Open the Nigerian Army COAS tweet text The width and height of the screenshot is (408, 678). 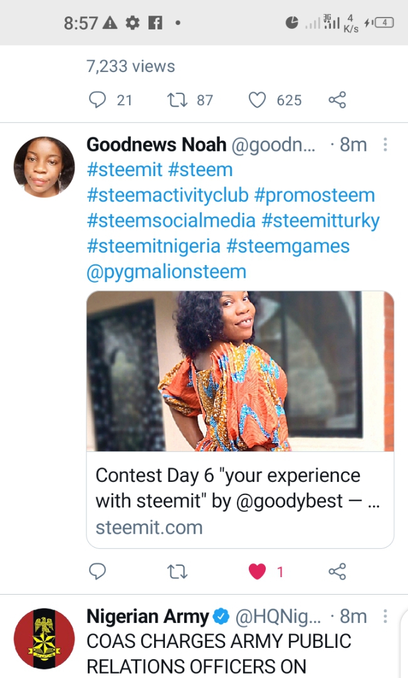(x=219, y=654)
